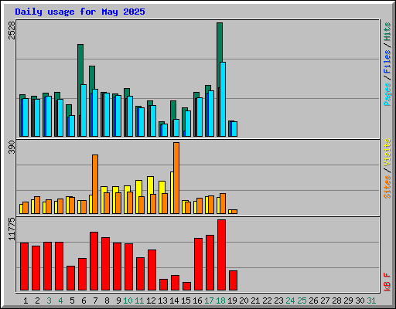The width and height of the screenshot is (396, 309).
Task: Click the 'Sites' legend label
Action: click(x=387, y=186)
